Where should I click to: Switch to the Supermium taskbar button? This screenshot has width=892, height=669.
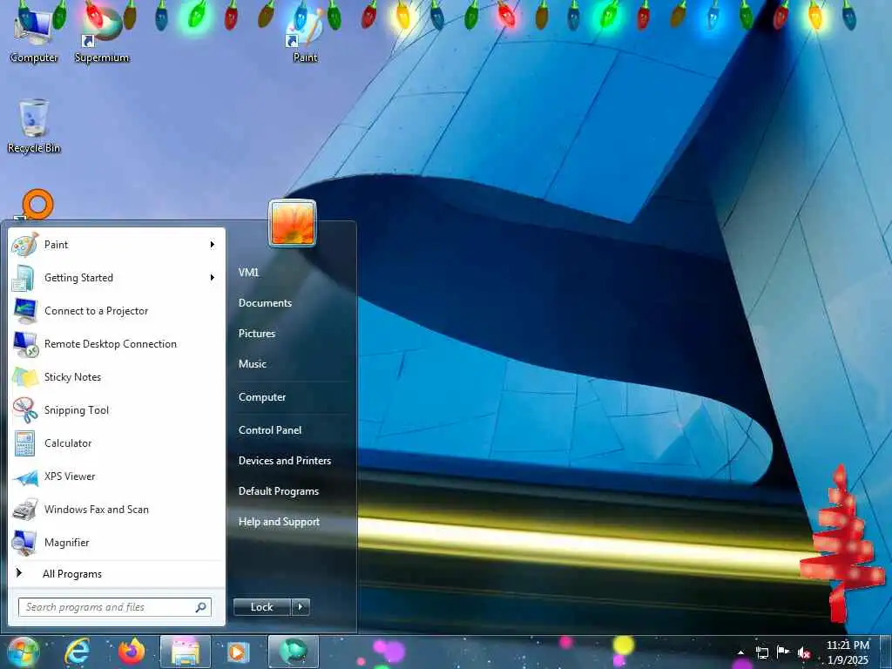tap(293, 652)
